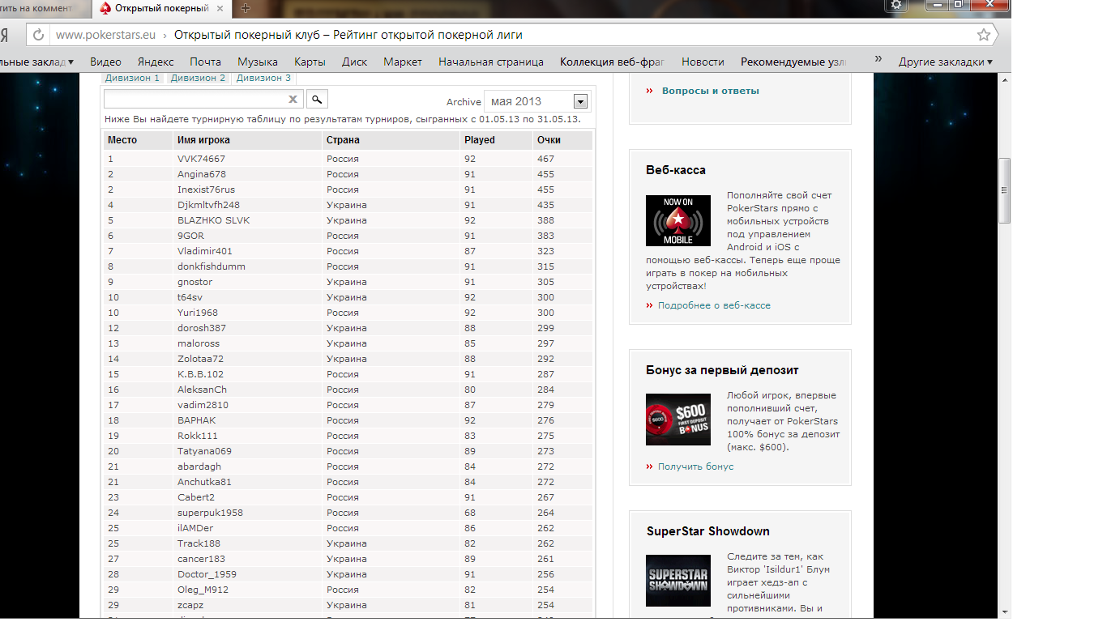Select player name Inexist76rus

pyautogui.click(x=206, y=190)
